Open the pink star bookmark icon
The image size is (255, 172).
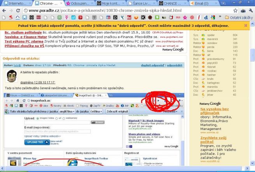point(185,18)
